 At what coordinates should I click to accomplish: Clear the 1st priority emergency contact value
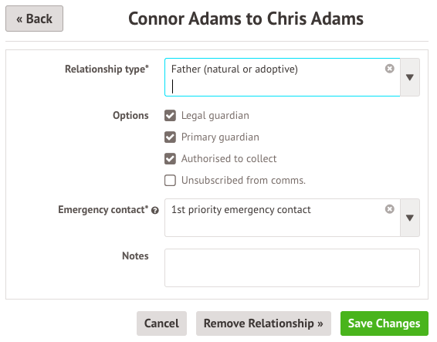click(x=389, y=209)
